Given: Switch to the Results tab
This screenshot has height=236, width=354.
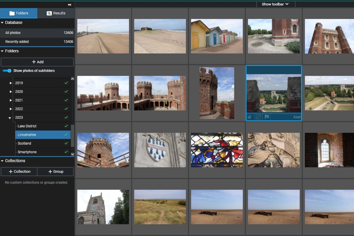Looking at the screenshot, I should click(x=56, y=13).
